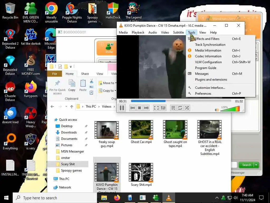
Task: Open Media Information from Tools menu
Action: (x=221, y=50)
